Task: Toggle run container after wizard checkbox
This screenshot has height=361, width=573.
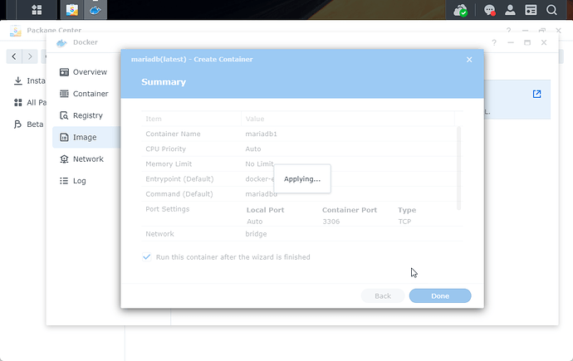Action: 146,257
